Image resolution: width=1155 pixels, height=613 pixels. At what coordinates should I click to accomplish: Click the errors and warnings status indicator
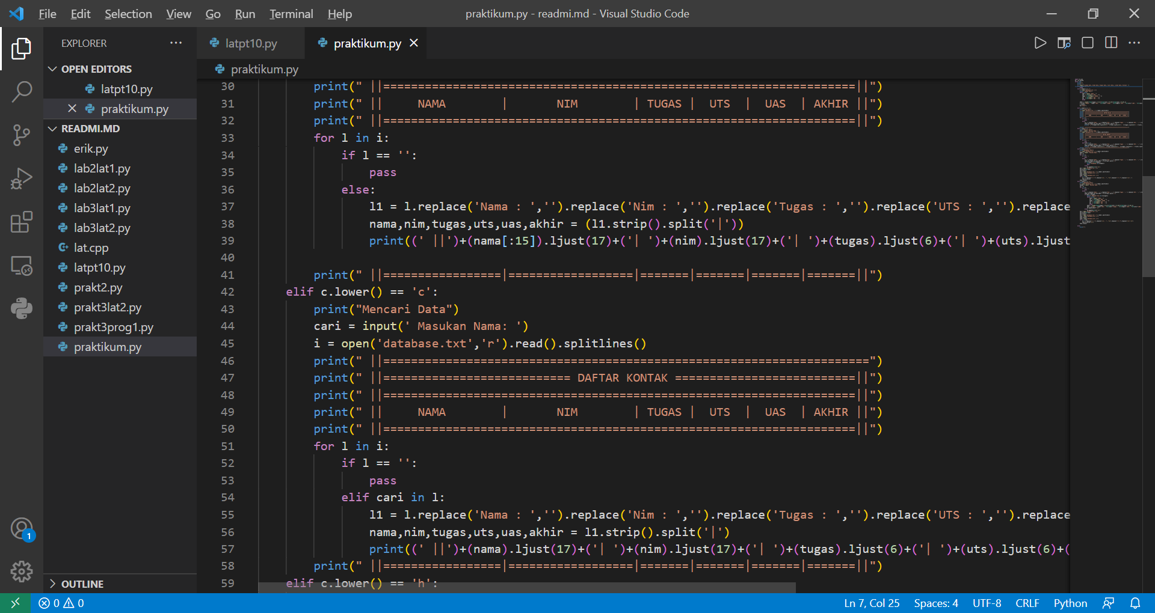click(60, 603)
